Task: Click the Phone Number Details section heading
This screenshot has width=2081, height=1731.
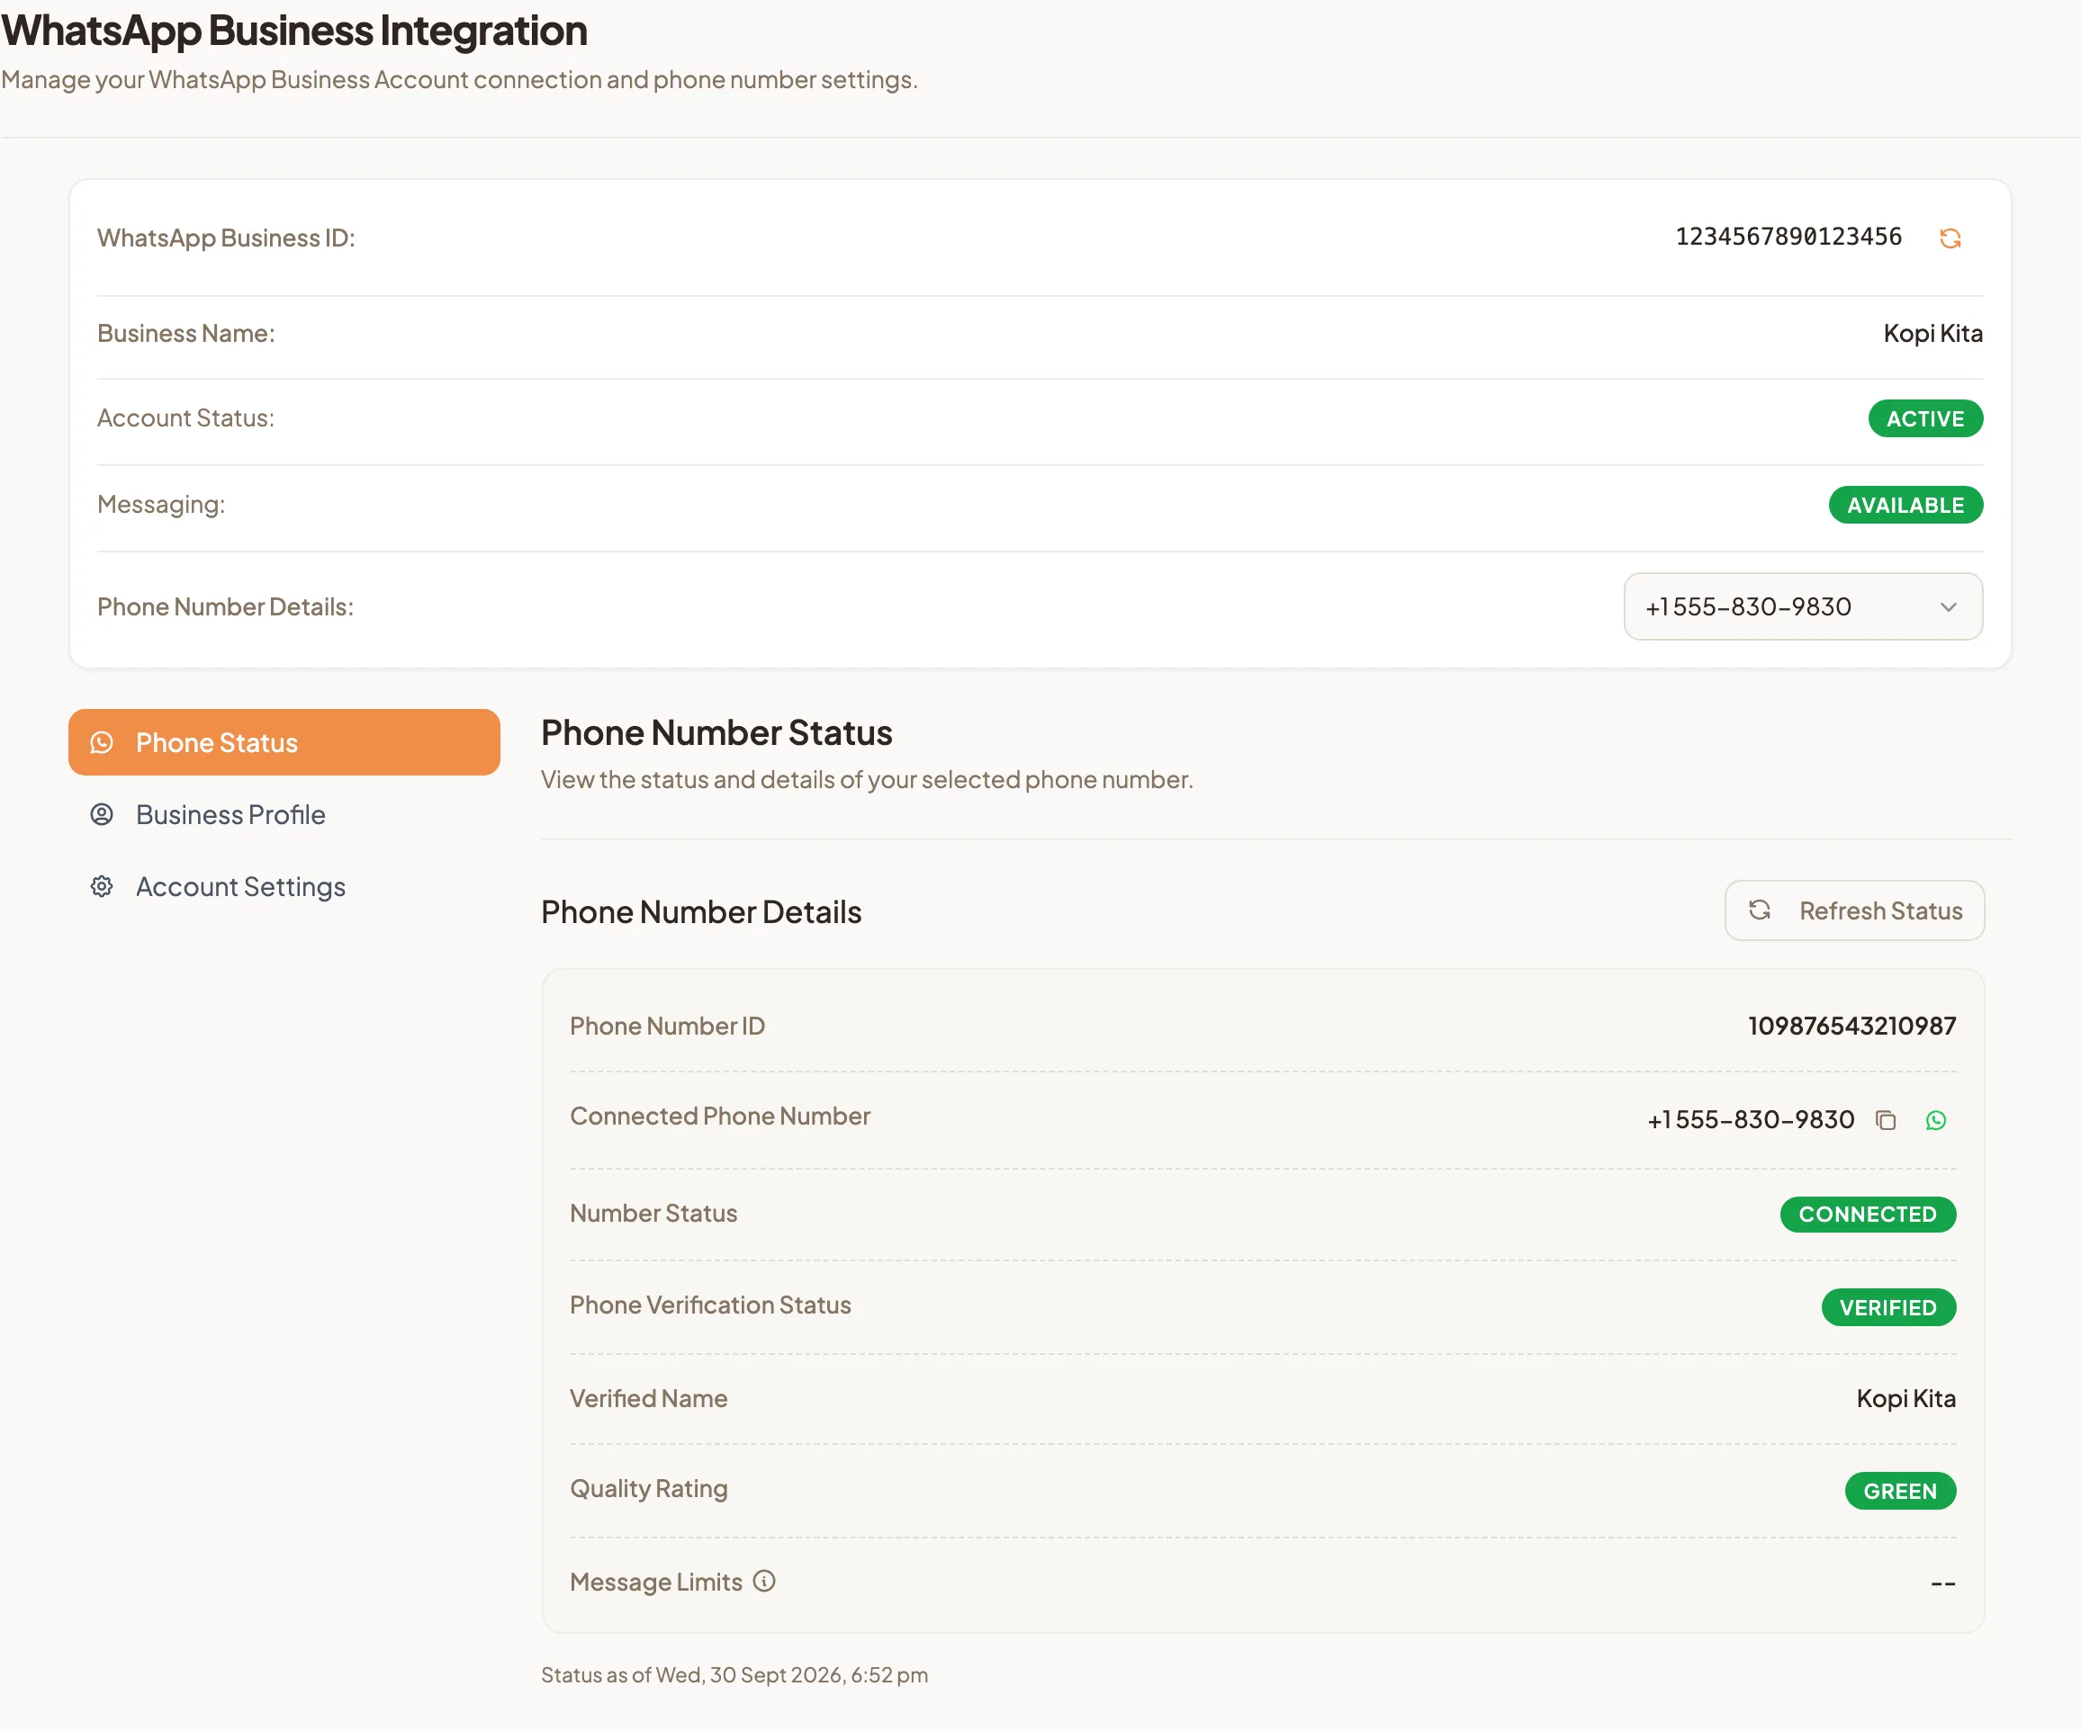Action: click(x=701, y=912)
